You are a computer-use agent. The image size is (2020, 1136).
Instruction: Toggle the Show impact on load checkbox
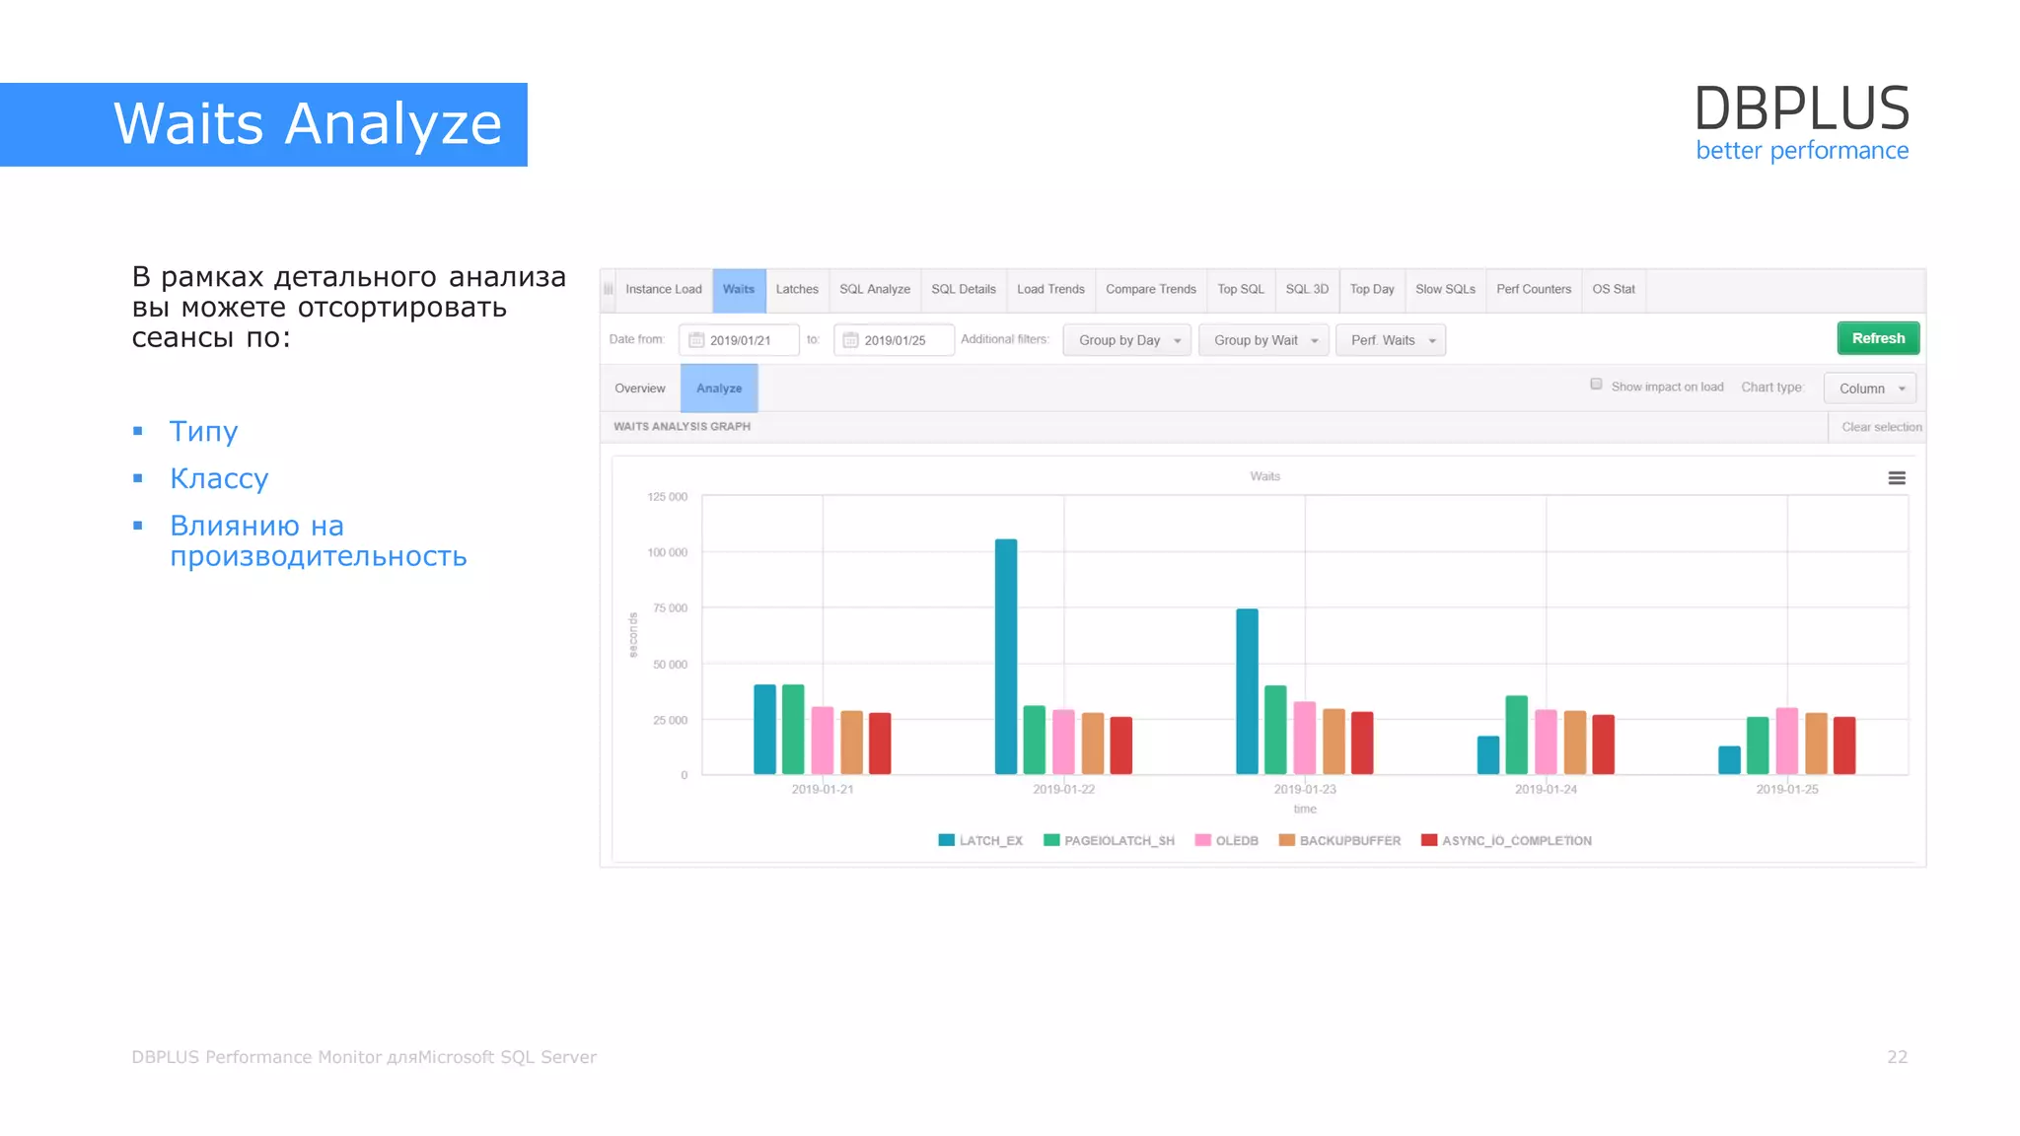pos(1596,385)
